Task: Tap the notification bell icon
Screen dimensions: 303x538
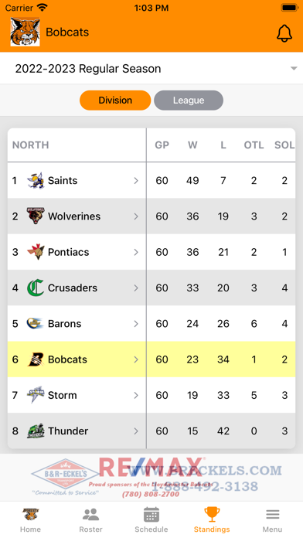Action: (x=284, y=33)
